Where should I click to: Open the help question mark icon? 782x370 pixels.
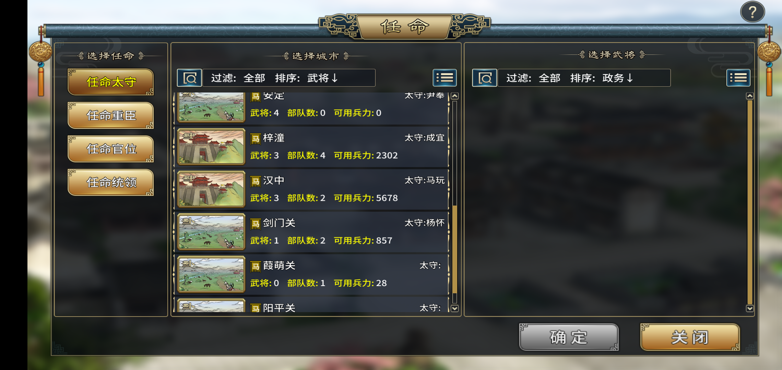point(752,12)
